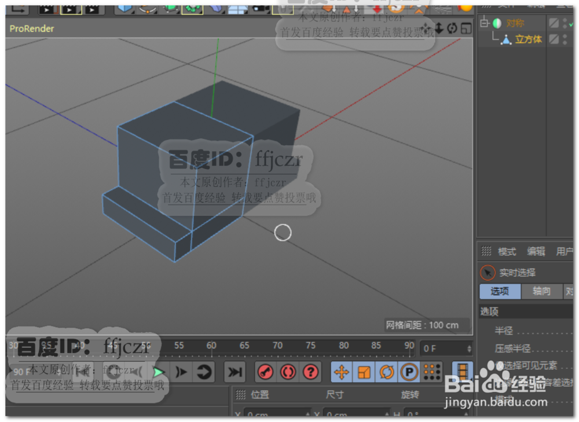Click frame 80 on the timeline ruler

pyautogui.click(x=344, y=346)
